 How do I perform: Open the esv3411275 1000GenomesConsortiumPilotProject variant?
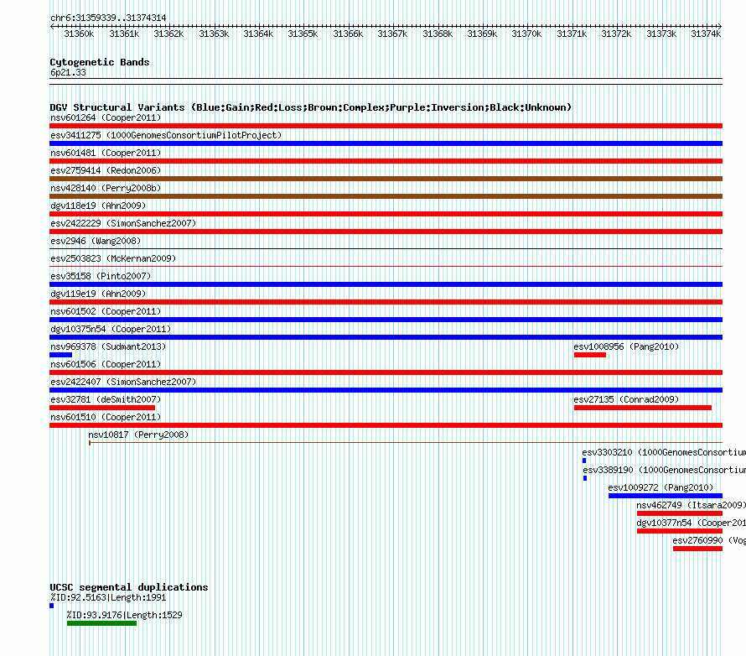[x=166, y=135]
